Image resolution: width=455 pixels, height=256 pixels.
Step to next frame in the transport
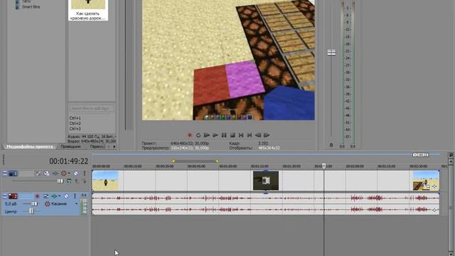267,135
